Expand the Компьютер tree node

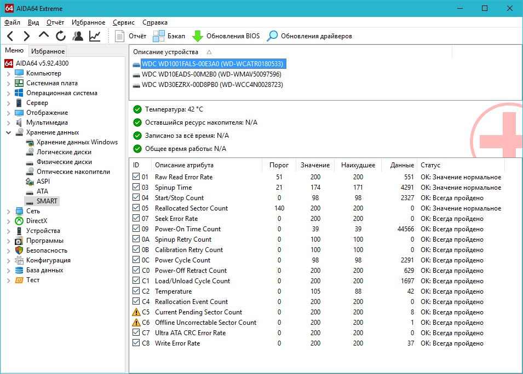(x=9, y=74)
